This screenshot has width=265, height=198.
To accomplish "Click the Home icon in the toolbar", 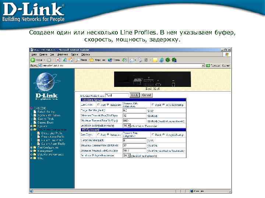I will (x=71, y=60).
